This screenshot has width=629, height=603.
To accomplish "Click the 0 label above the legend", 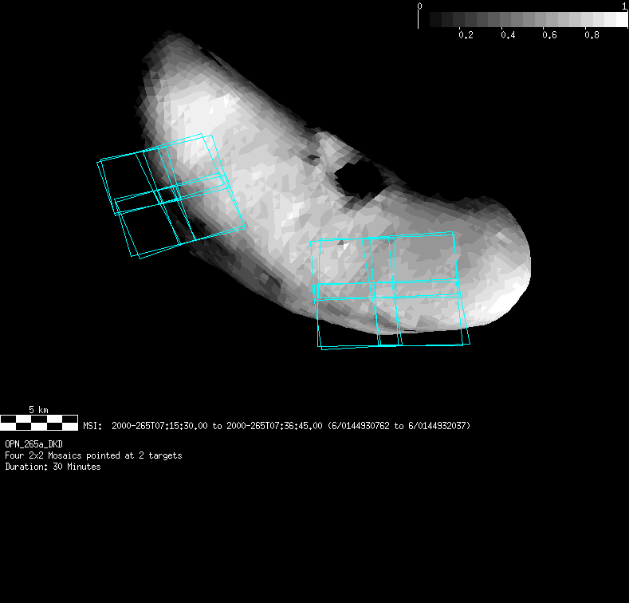I will (419, 6).
